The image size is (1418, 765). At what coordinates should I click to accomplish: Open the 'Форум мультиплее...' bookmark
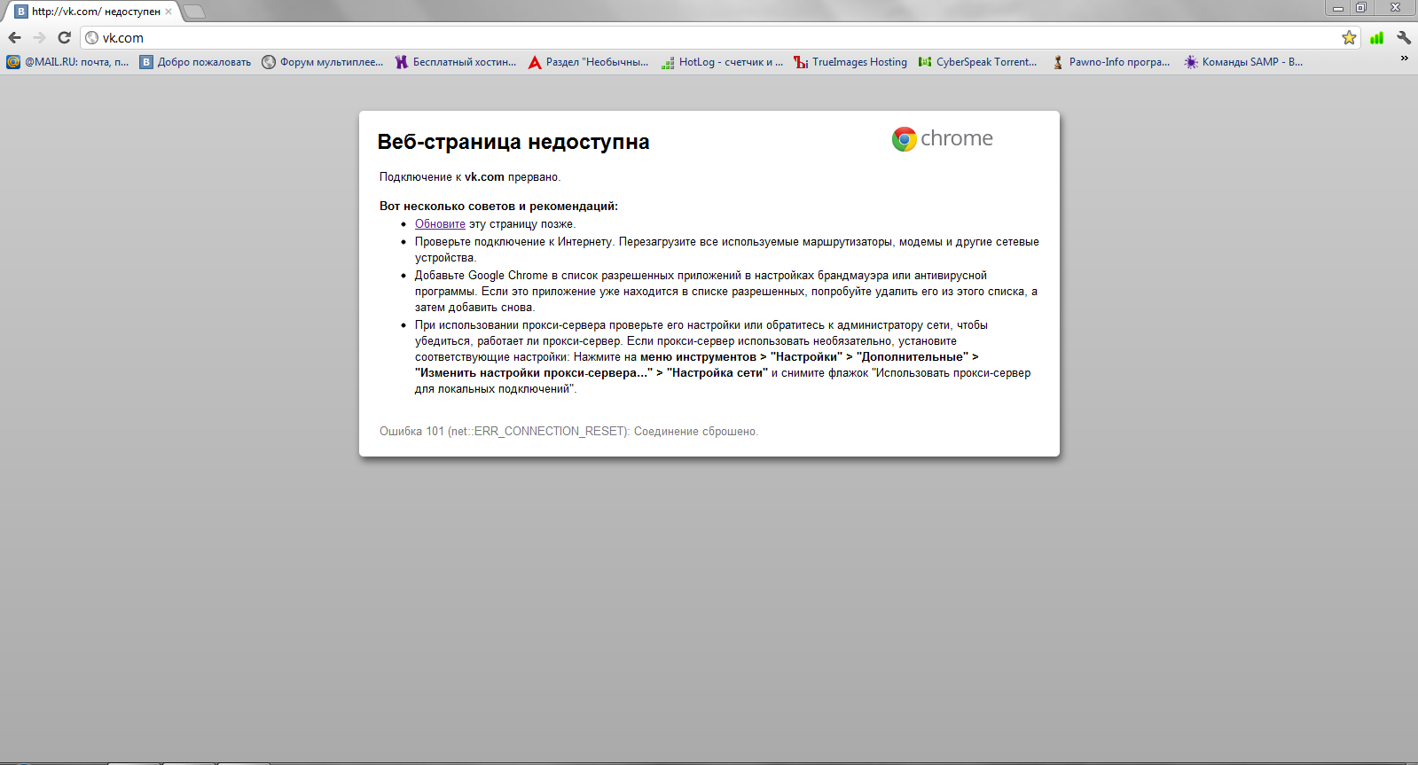[x=323, y=62]
